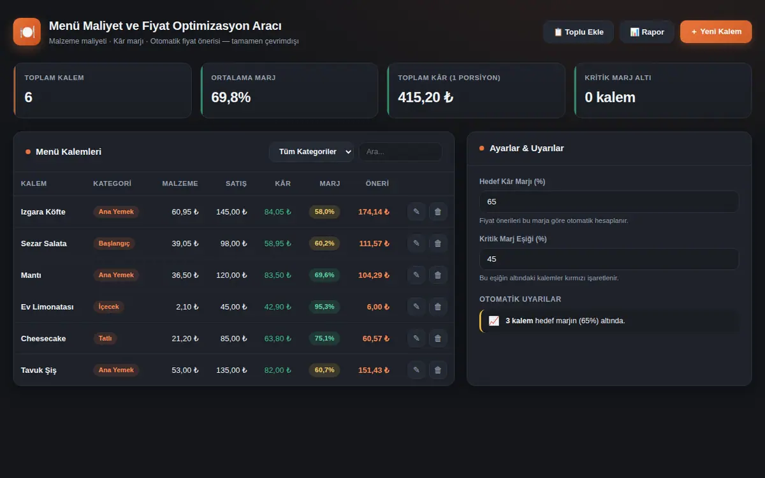The height and width of the screenshot is (478, 765).
Task: Click the 6,00 ₺ suggested price
Action: pyautogui.click(x=378, y=307)
